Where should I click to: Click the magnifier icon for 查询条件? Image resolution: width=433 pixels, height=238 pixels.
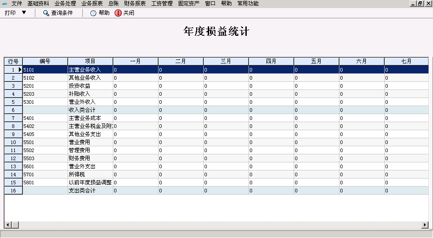[46, 13]
